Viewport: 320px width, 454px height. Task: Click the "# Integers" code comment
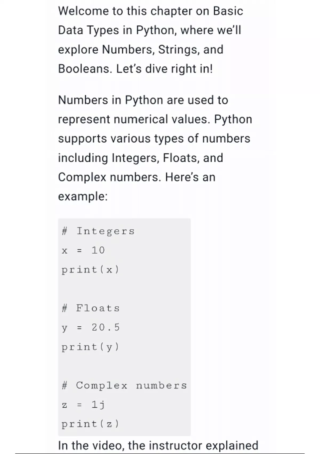(x=98, y=231)
